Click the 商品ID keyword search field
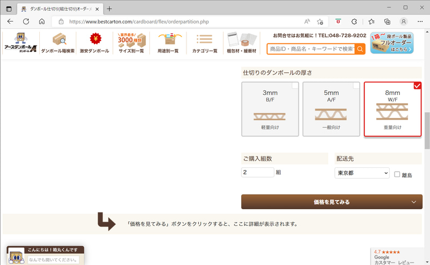Image resolution: width=430 pixels, height=265 pixels. pos(311,49)
